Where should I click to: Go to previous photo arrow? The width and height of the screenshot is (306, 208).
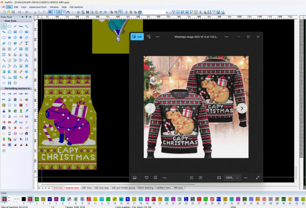(x=150, y=108)
